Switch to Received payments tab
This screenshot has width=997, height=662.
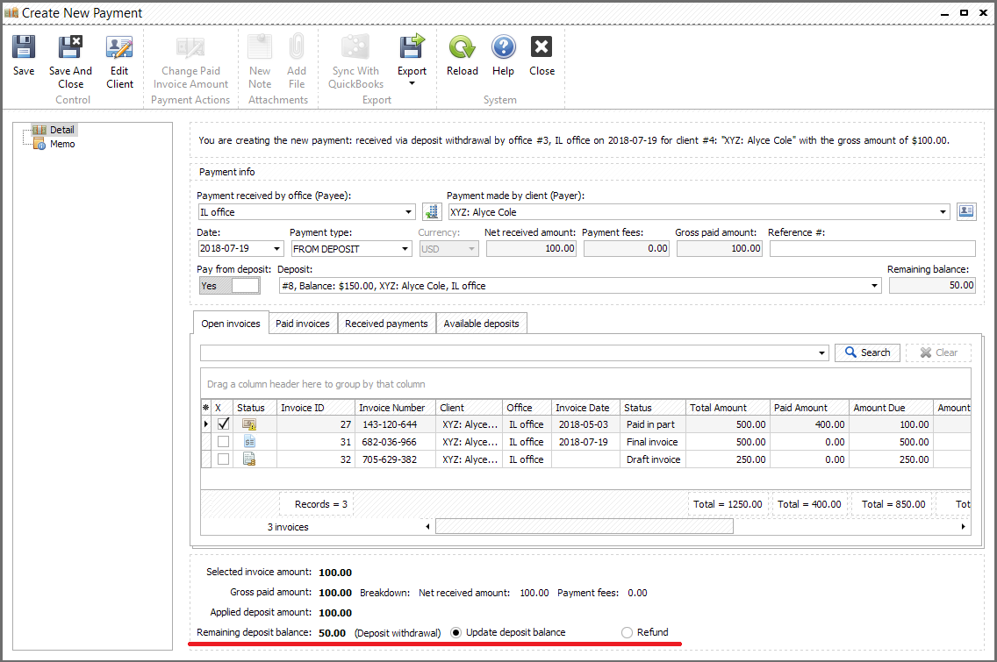(x=386, y=324)
